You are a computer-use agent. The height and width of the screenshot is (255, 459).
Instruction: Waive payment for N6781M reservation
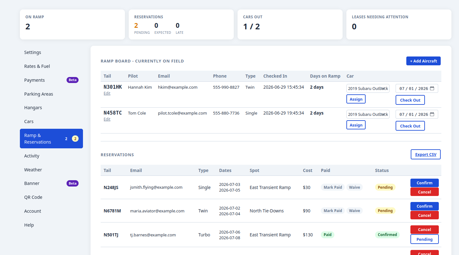(354, 211)
